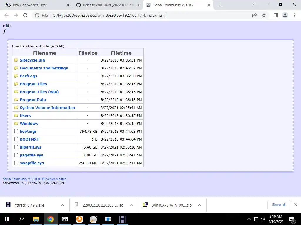Open the Windows folder link
Viewport: 301px width, 225px height.
(29, 123)
